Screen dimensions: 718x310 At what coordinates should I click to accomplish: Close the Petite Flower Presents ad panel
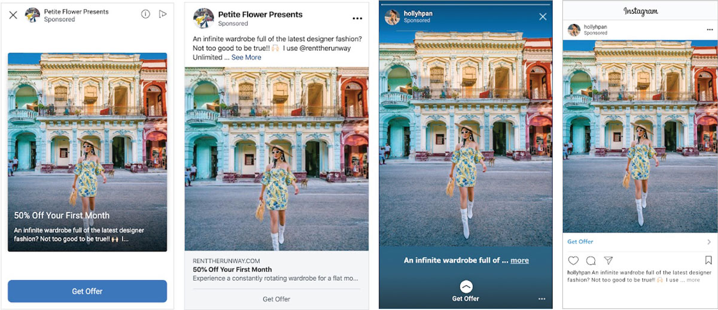[x=13, y=15]
